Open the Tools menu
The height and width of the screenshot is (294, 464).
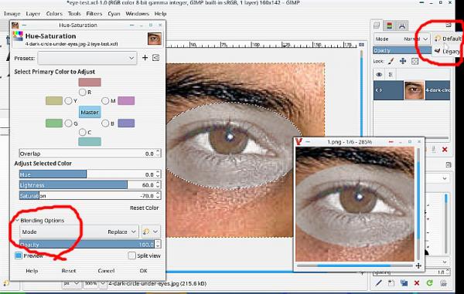tap(74, 14)
